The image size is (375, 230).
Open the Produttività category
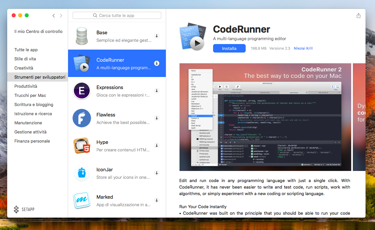(26, 86)
